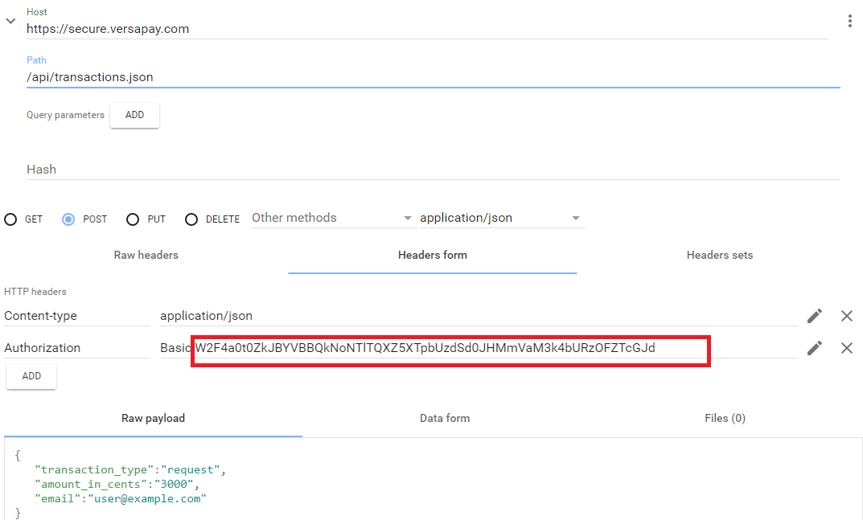Delete the Authorization header
The height and width of the screenshot is (520, 863).
[x=846, y=347]
